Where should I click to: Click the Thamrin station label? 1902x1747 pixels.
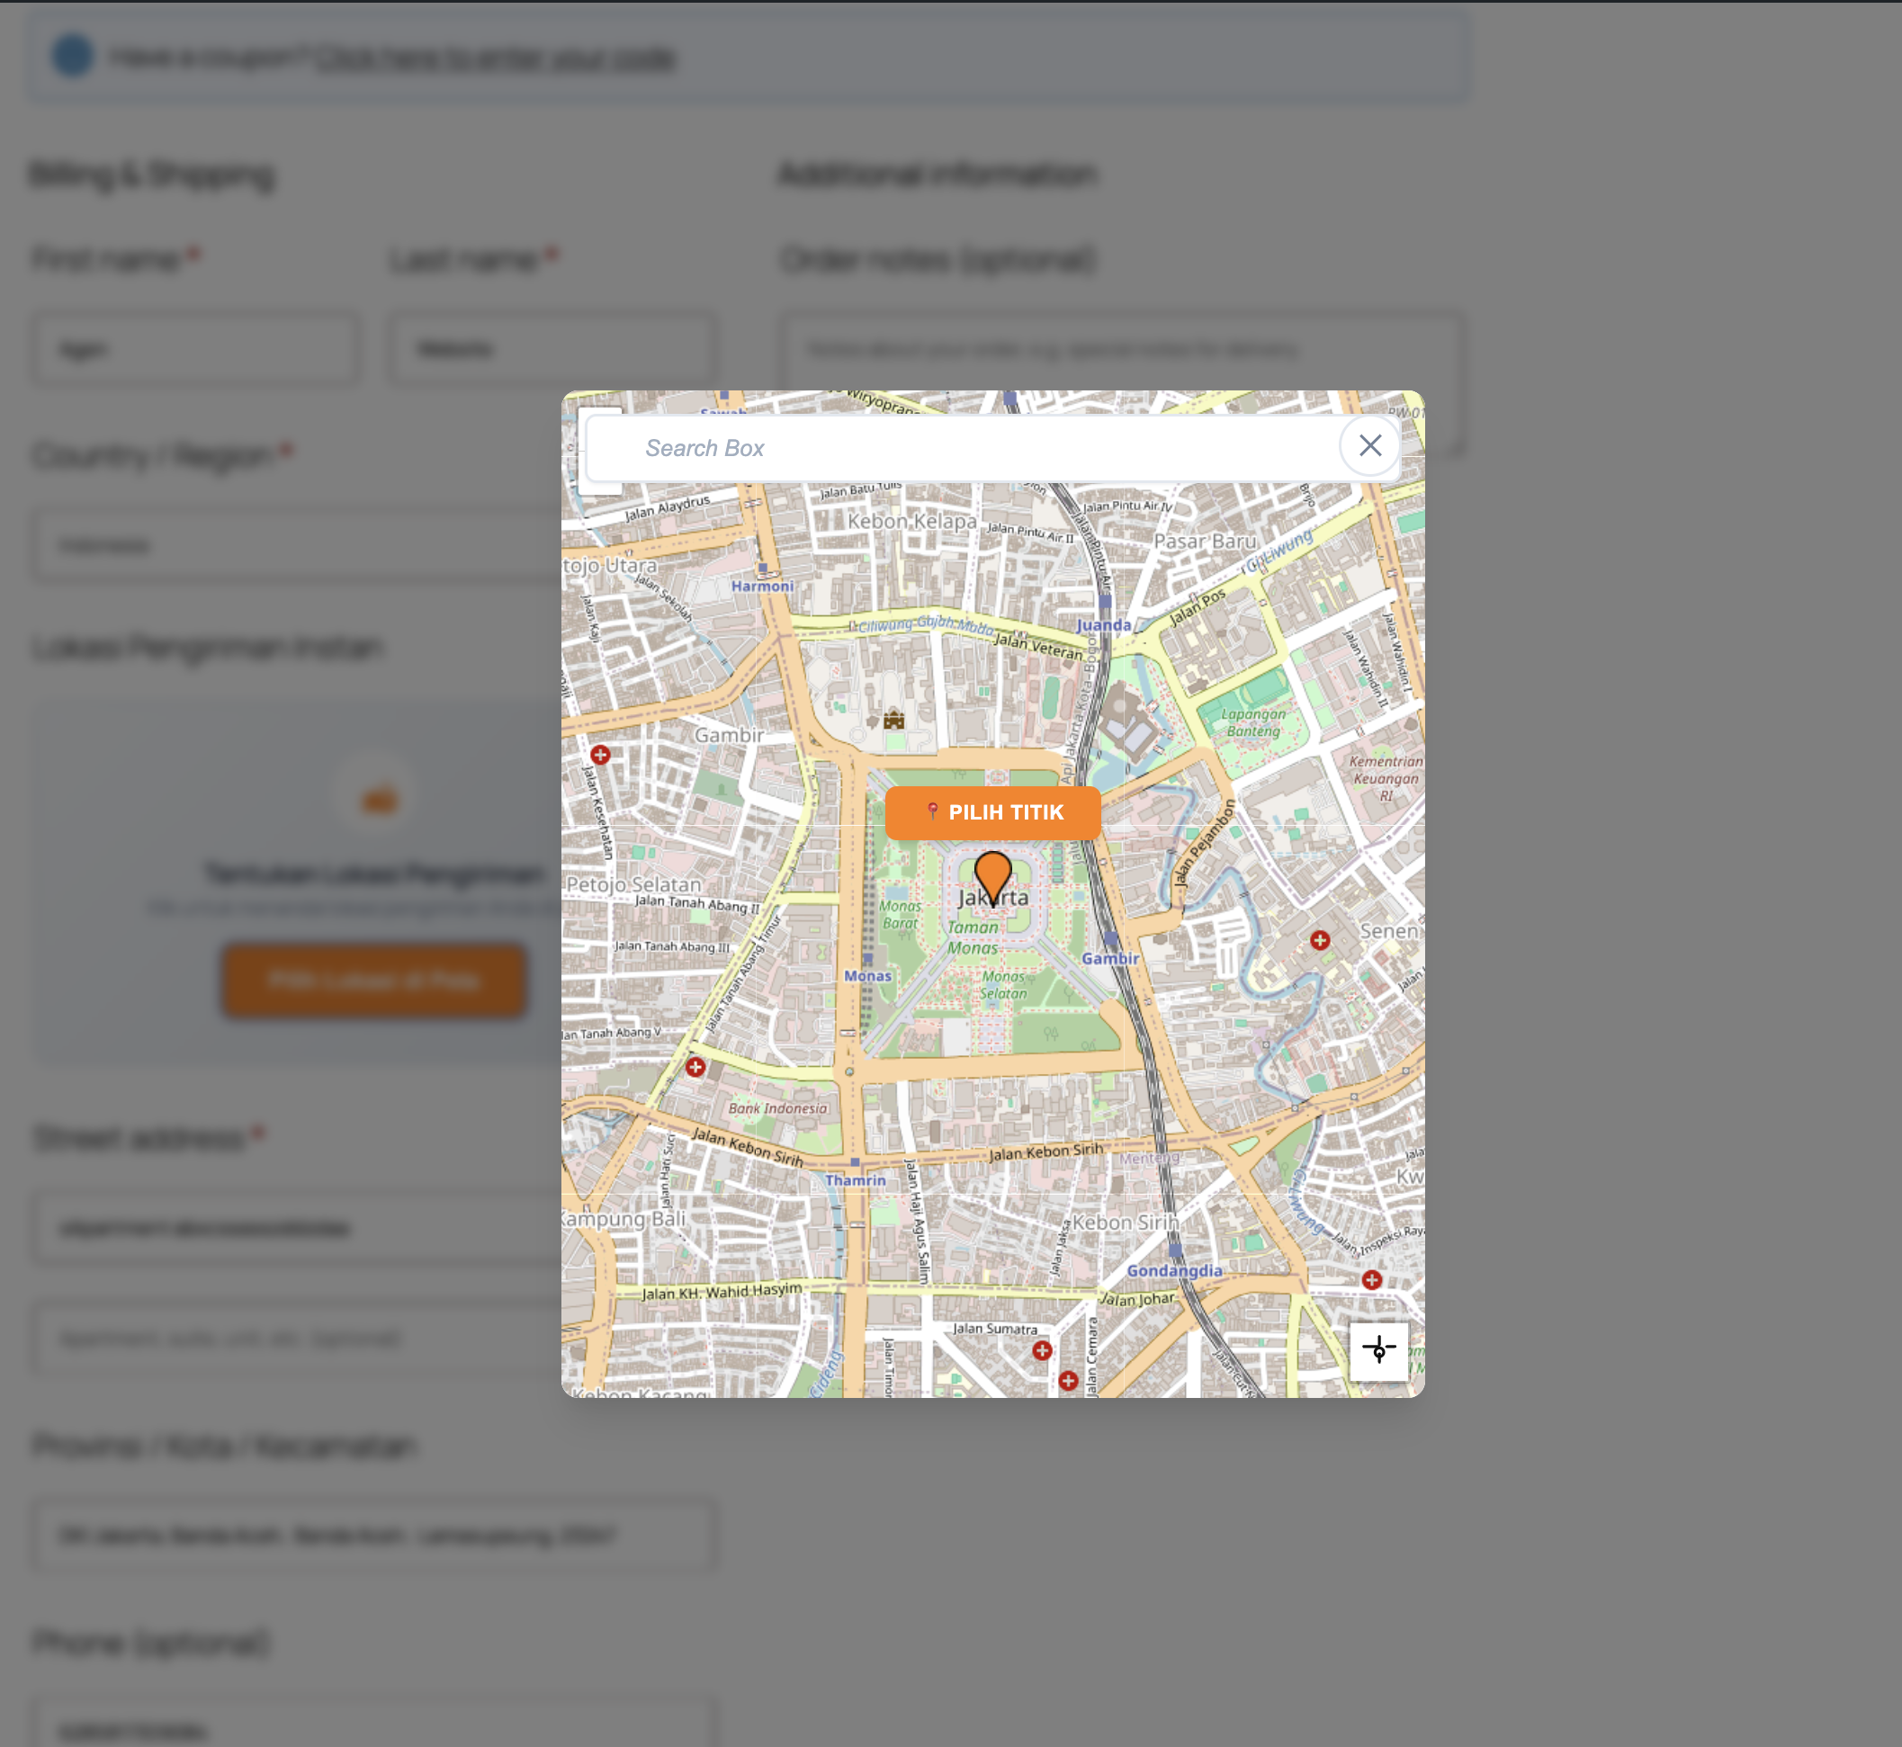pyautogui.click(x=856, y=1179)
